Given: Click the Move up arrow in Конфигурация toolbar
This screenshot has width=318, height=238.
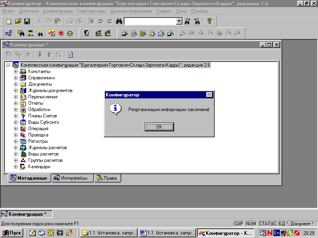Looking at the screenshot, I should (x=49, y=55).
